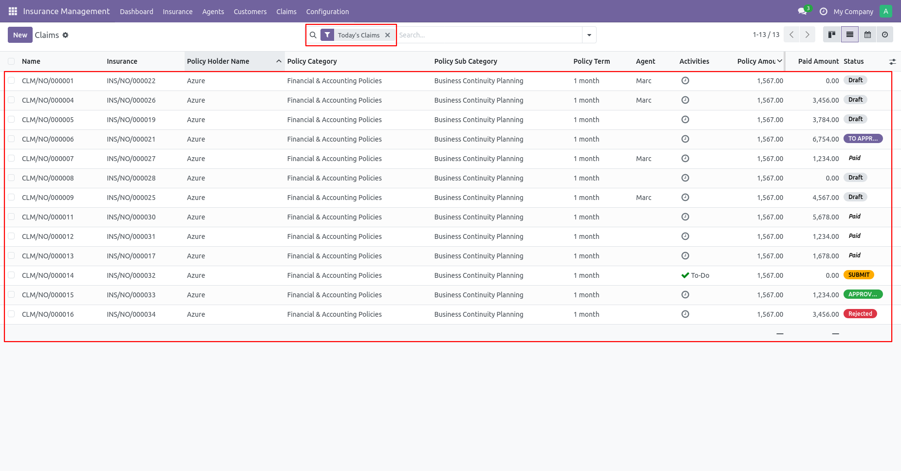Open the activities clock in top bar

(824, 11)
